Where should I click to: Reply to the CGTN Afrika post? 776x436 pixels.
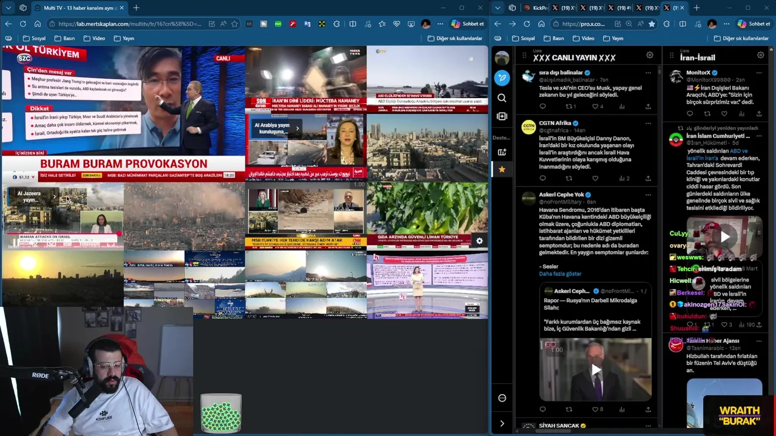click(543, 178)
